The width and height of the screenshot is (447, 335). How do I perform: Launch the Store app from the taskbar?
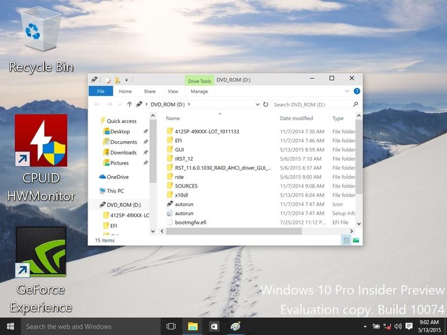213,327
